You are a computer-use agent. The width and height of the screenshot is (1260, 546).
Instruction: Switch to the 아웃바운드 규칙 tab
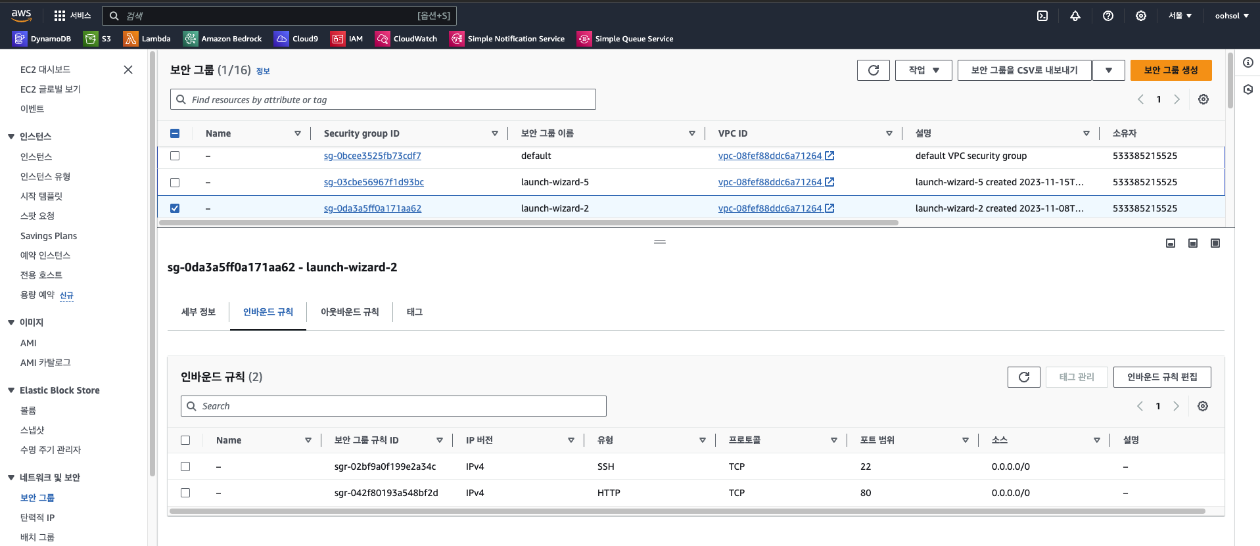pyautogui.click(x=350, y=312)
